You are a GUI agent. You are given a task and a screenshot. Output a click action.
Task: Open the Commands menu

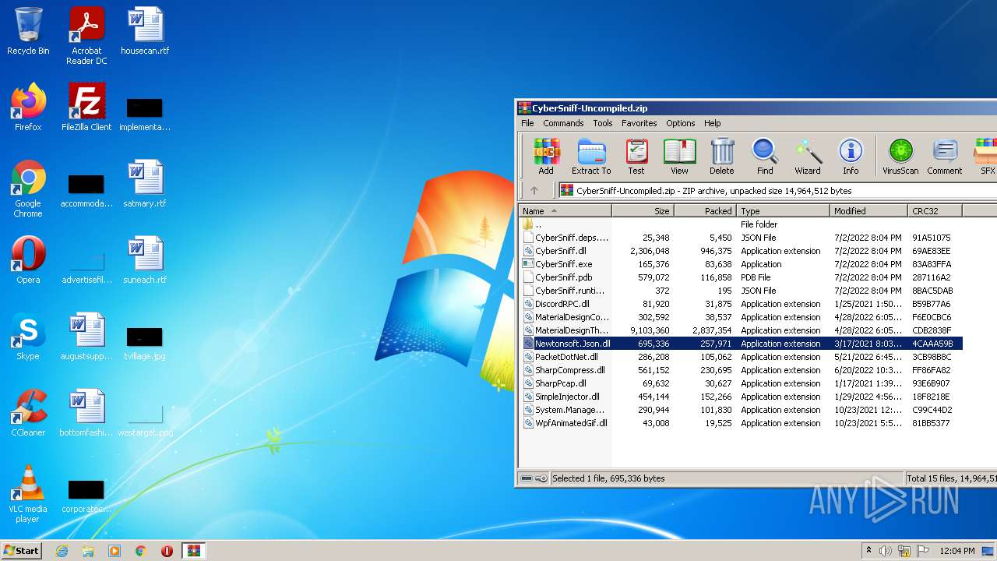click(x=563, y=123)
